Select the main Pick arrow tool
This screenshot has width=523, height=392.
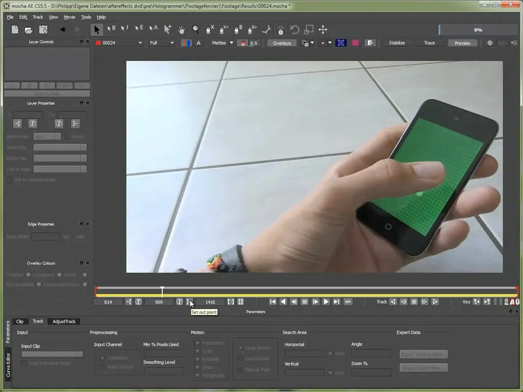click(97, 30)
